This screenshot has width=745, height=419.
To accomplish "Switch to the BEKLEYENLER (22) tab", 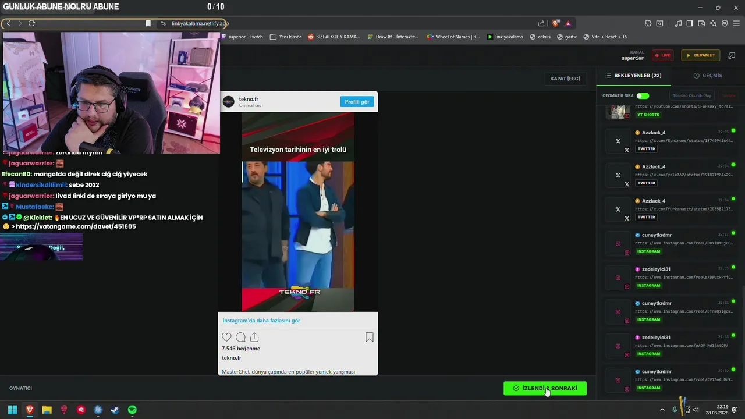I will pyautogui.click(x=633, y=76).
